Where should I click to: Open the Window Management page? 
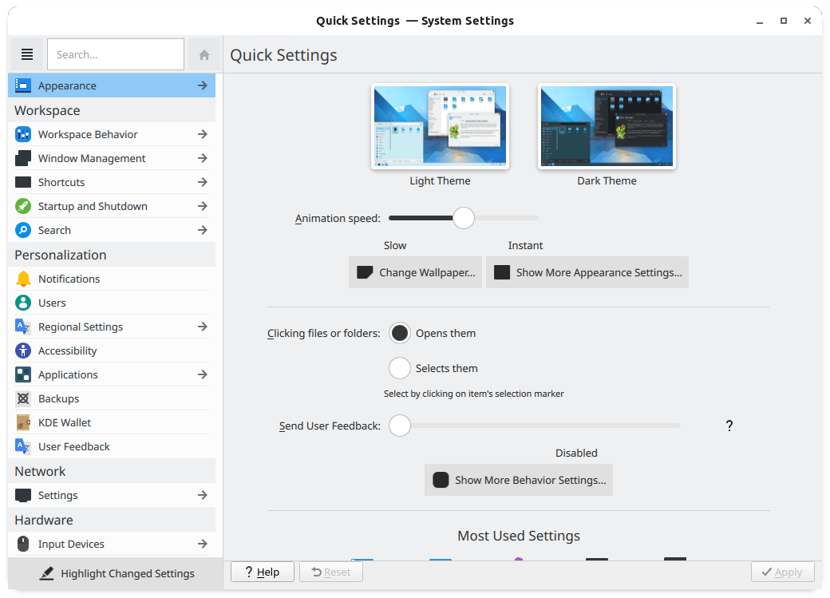tap(92, 158)
